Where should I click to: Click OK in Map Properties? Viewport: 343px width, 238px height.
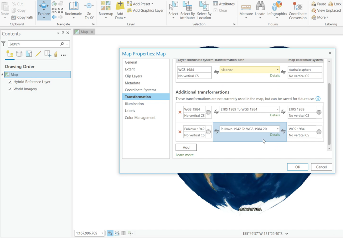coord(298,167)
